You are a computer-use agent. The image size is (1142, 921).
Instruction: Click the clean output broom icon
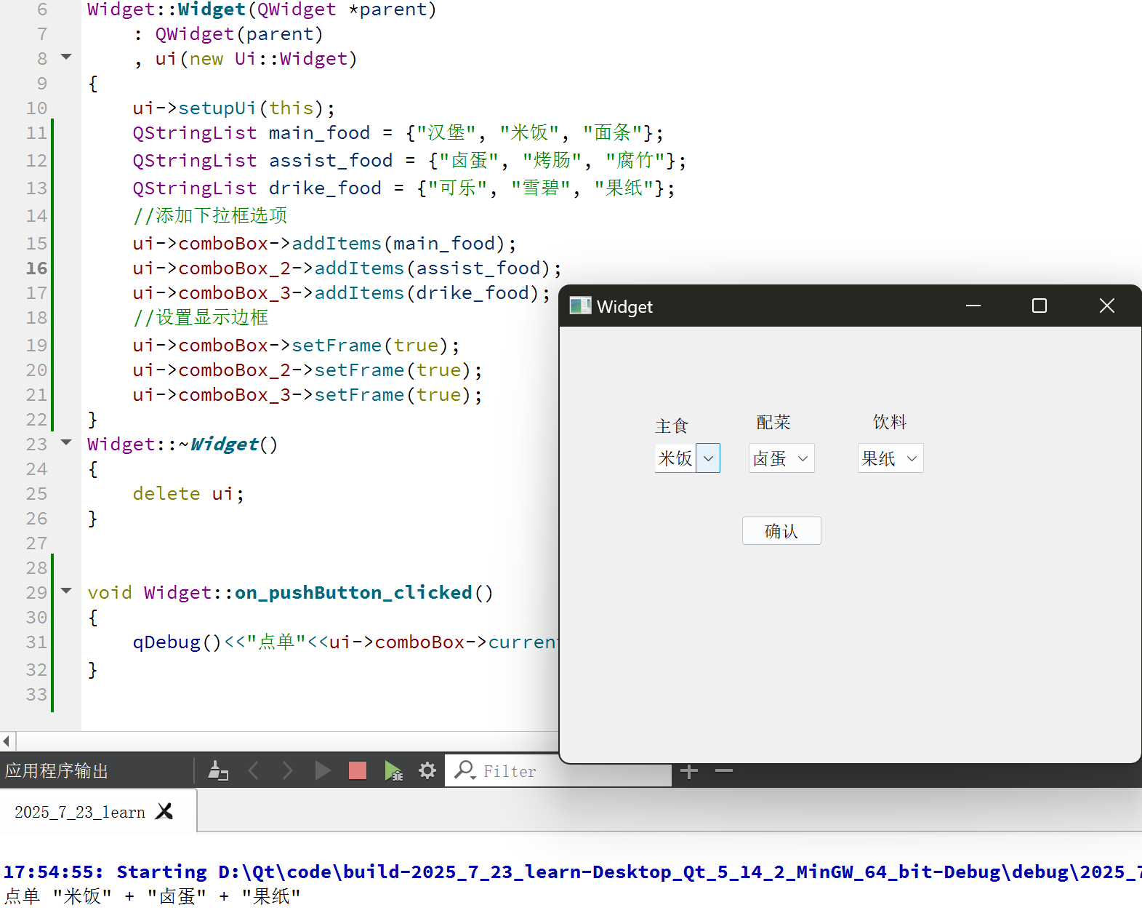point(217,770)
